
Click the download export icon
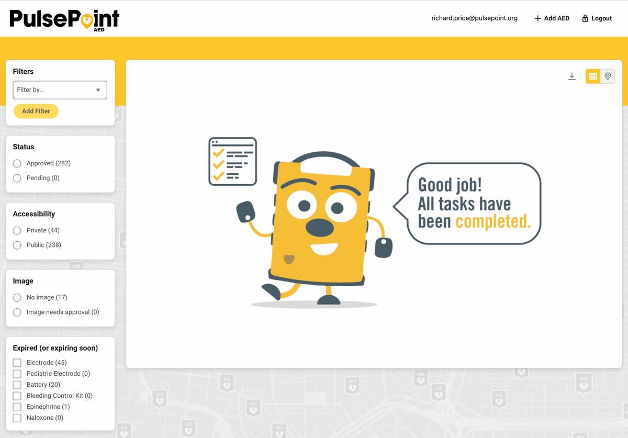(x=571, y=75)
